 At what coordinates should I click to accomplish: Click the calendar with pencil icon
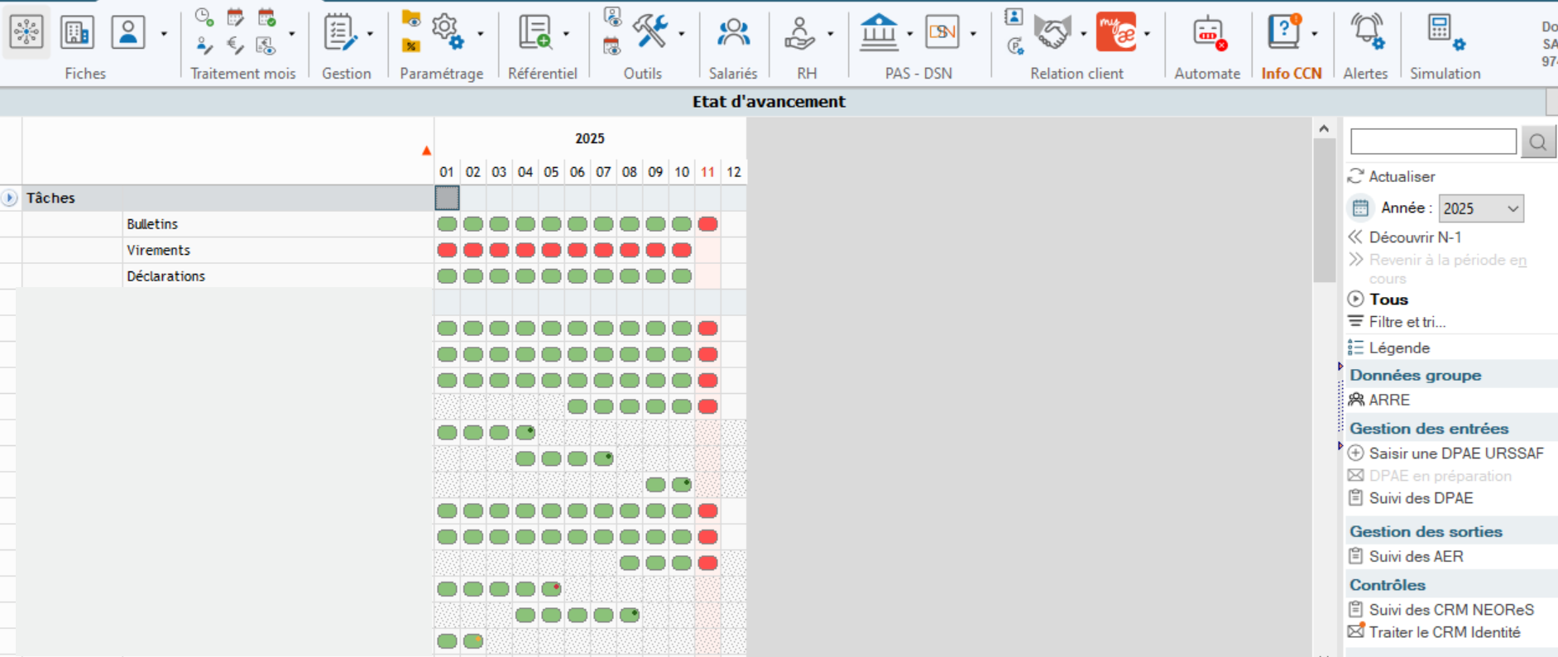click(235, 17)
